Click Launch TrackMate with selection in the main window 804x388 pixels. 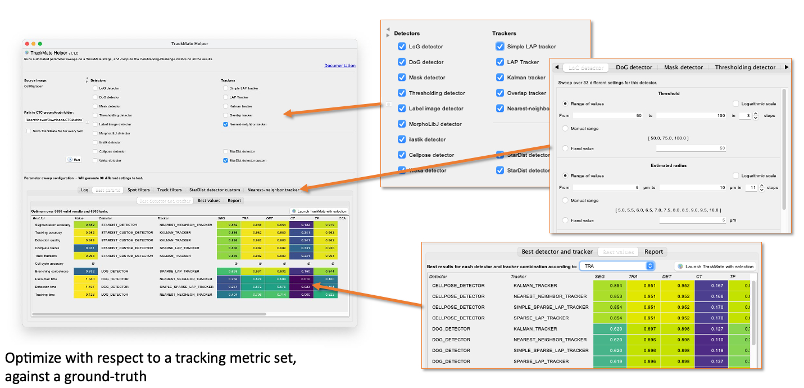coord(319,211)
